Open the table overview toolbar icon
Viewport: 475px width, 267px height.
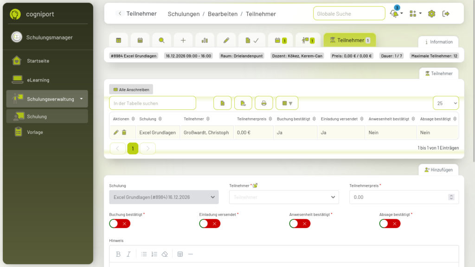(118, 40)
